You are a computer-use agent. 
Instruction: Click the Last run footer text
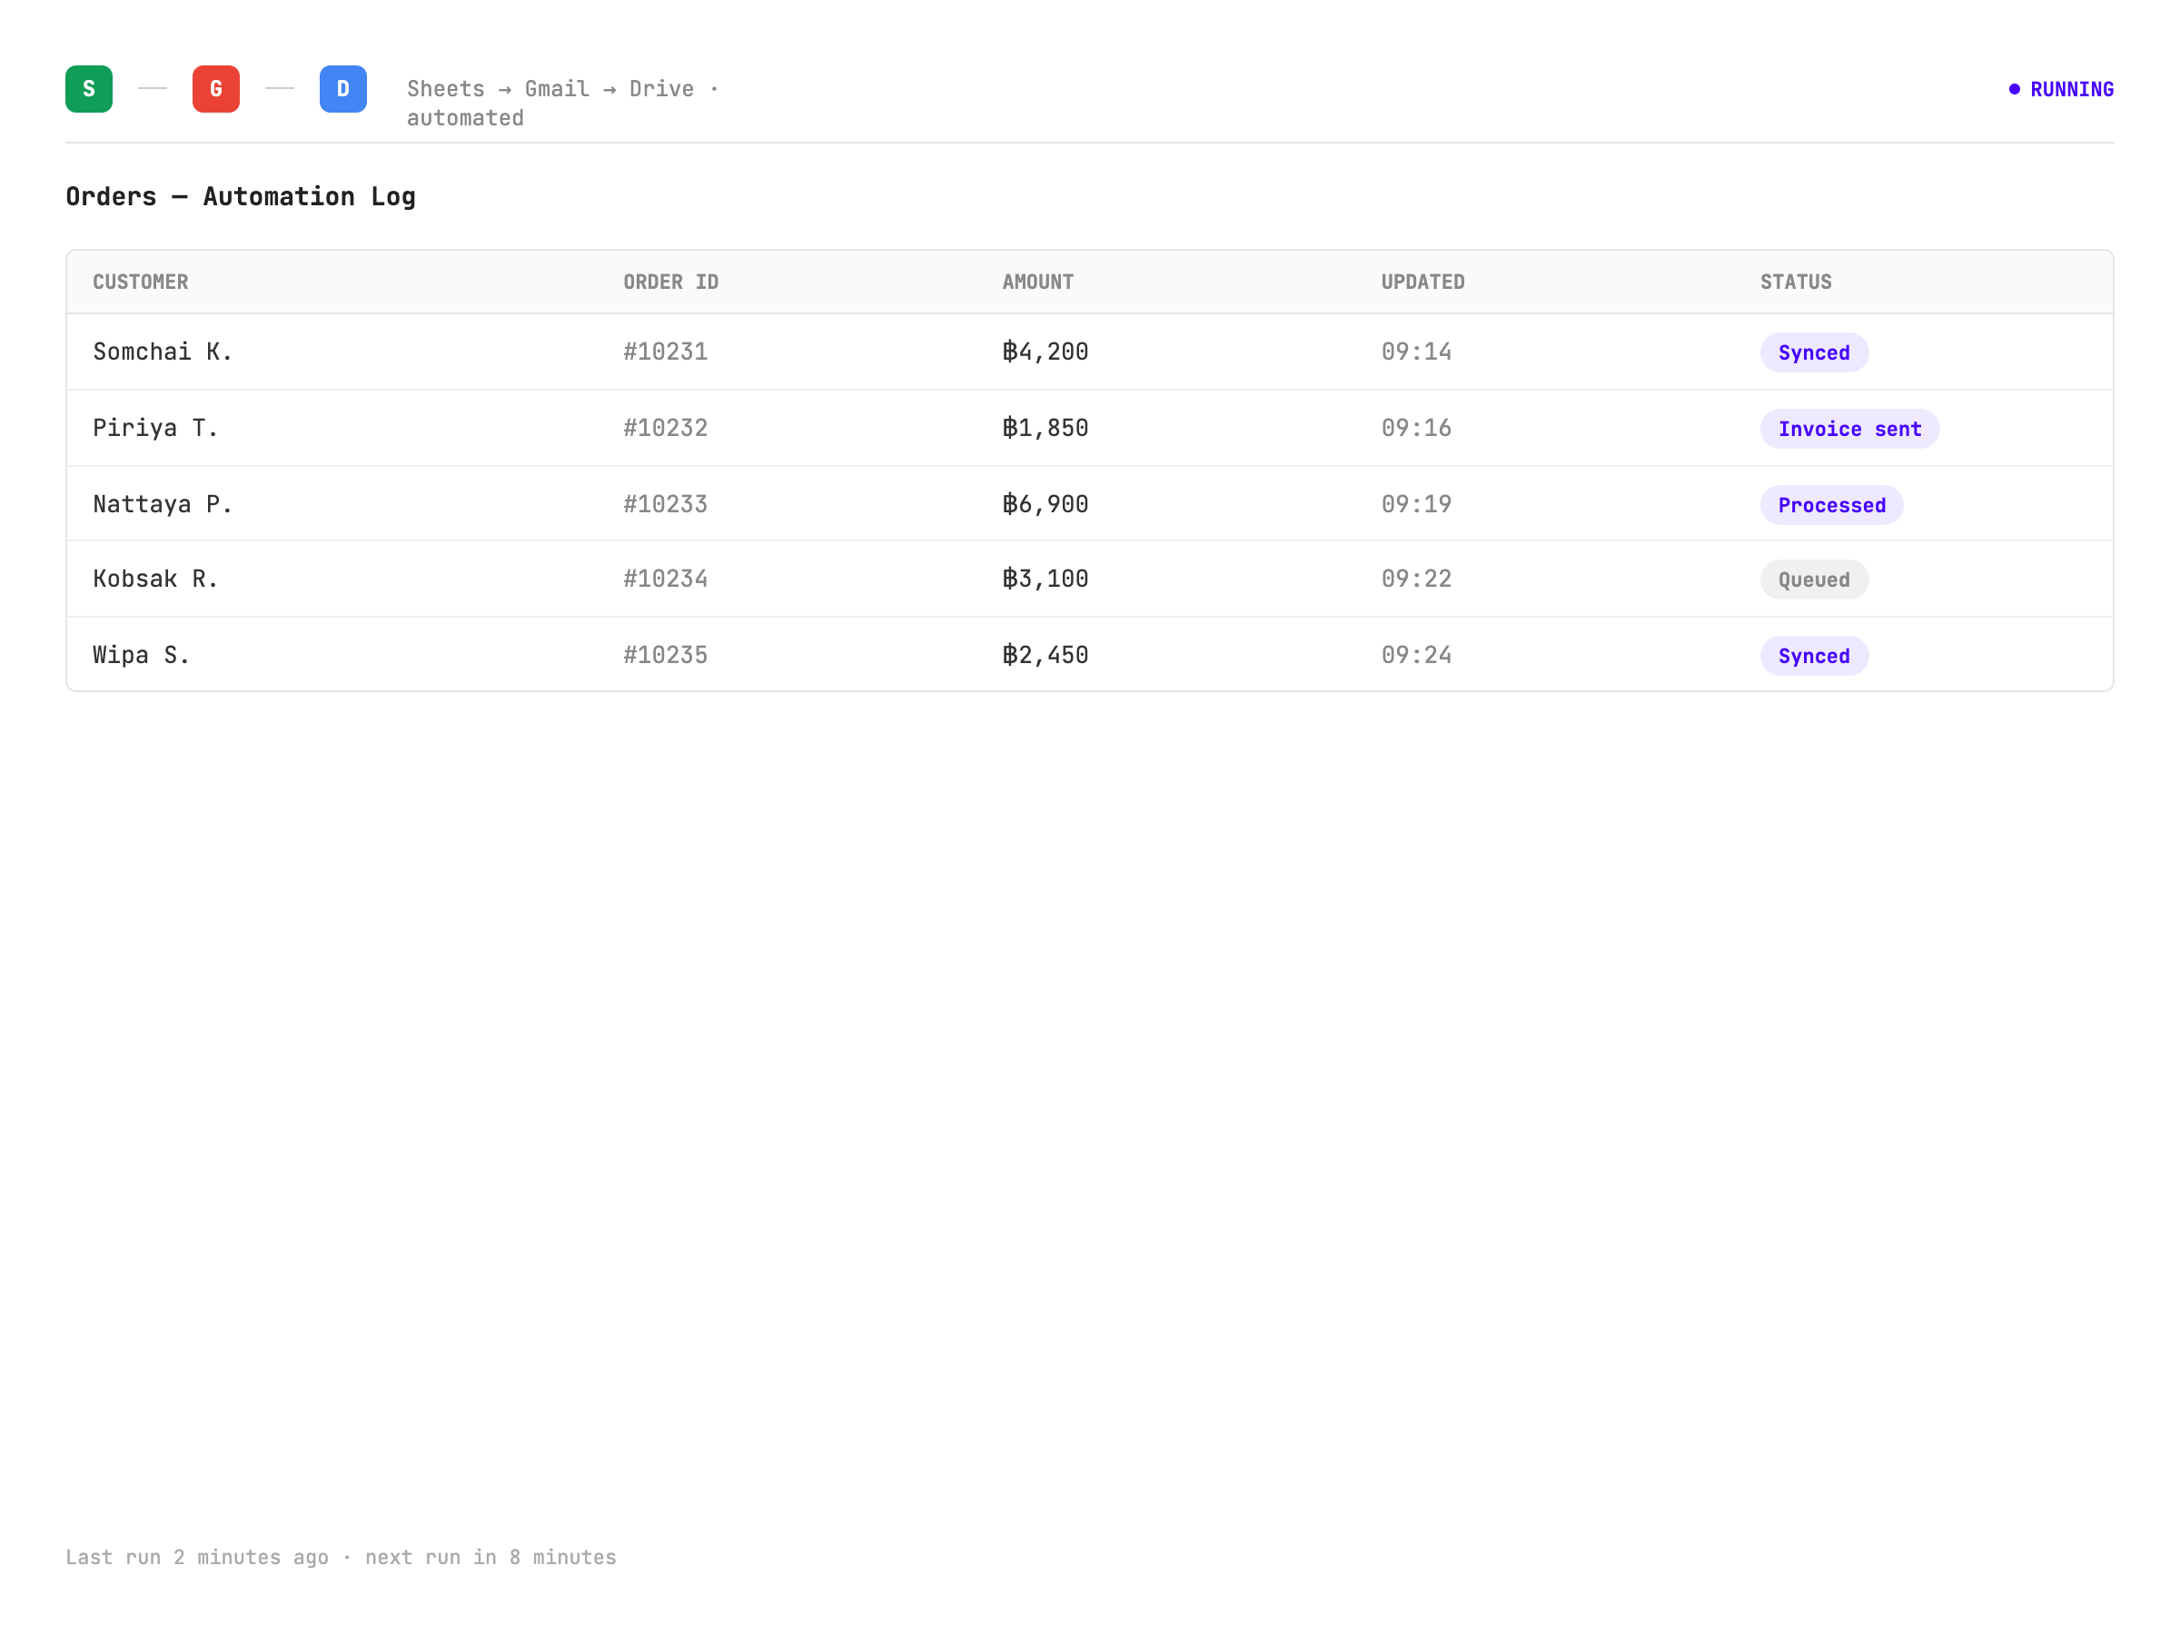pyautogui.click(x=341, y=1557)
